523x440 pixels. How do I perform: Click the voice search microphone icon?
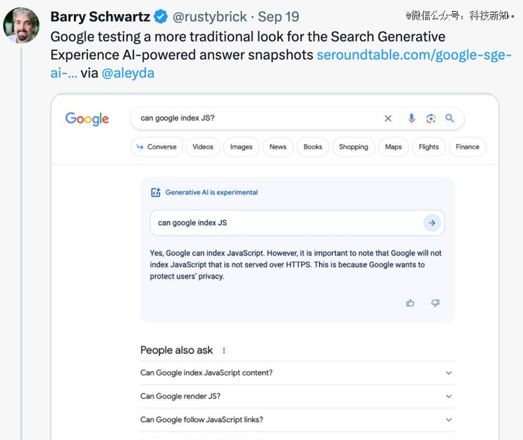tap(411, 118)
